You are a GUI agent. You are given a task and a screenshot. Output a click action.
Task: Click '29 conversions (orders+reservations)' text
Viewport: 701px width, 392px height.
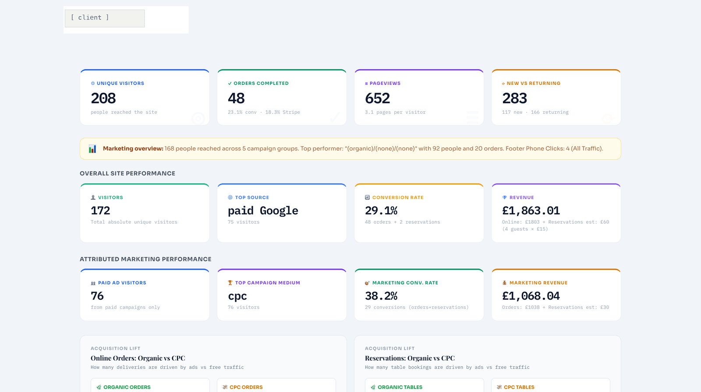(x=417, y=308)
